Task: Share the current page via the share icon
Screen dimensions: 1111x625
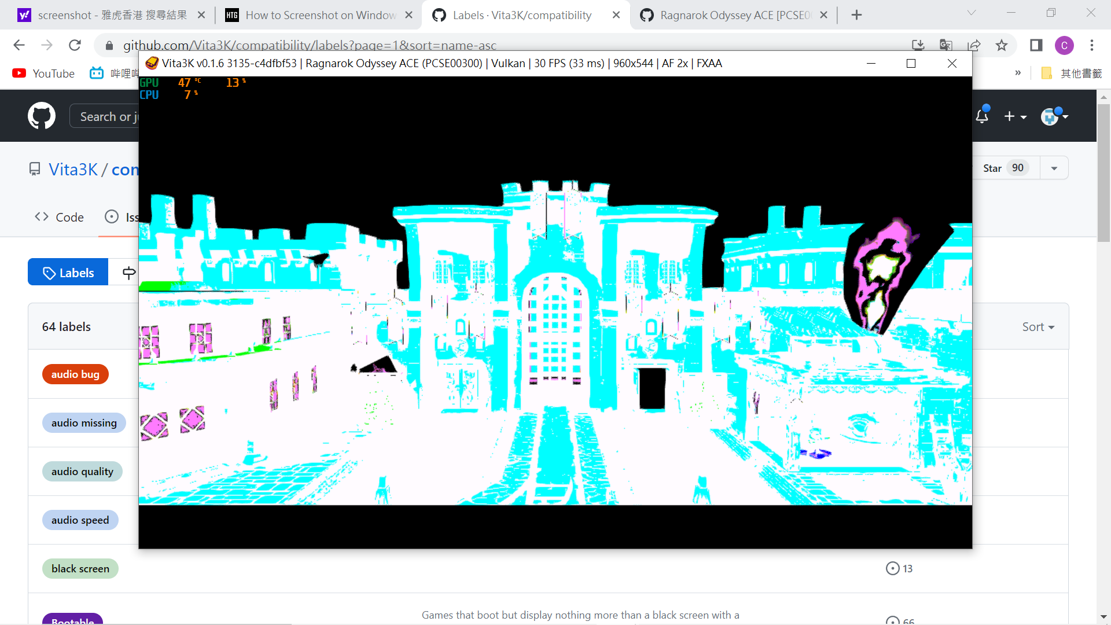Action: [975, 45]
